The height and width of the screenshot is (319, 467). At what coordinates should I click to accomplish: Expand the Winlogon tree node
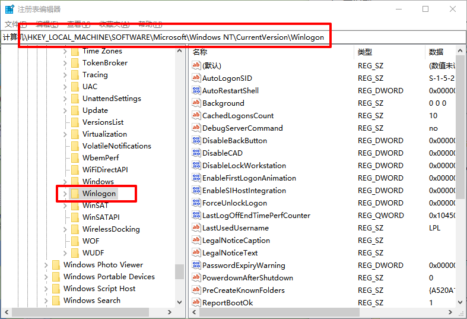pyautogui.click(x=65, y=194)
